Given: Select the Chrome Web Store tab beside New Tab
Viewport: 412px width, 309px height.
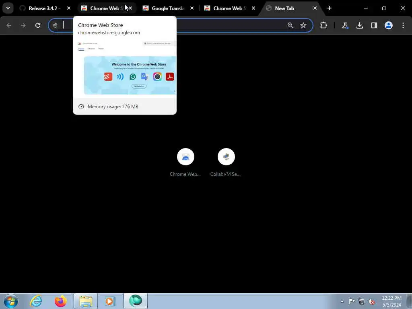Looking at the screenshot, I should click(229, 8).
